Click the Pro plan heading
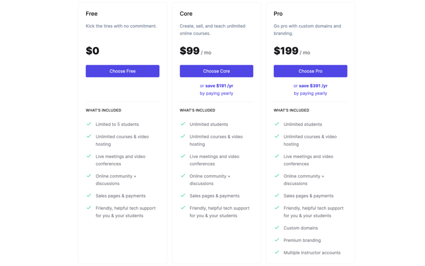 [278, 14]
